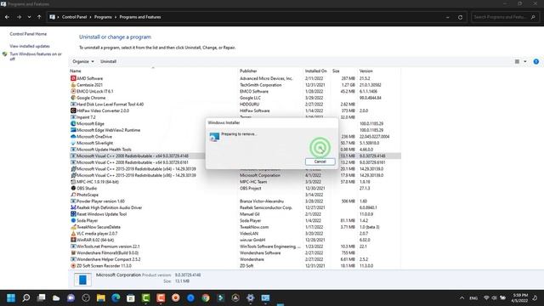This screenshot has height=306, width=544.
Task: Show hidden tray icons chevron
Action: (x=462, y=298)
